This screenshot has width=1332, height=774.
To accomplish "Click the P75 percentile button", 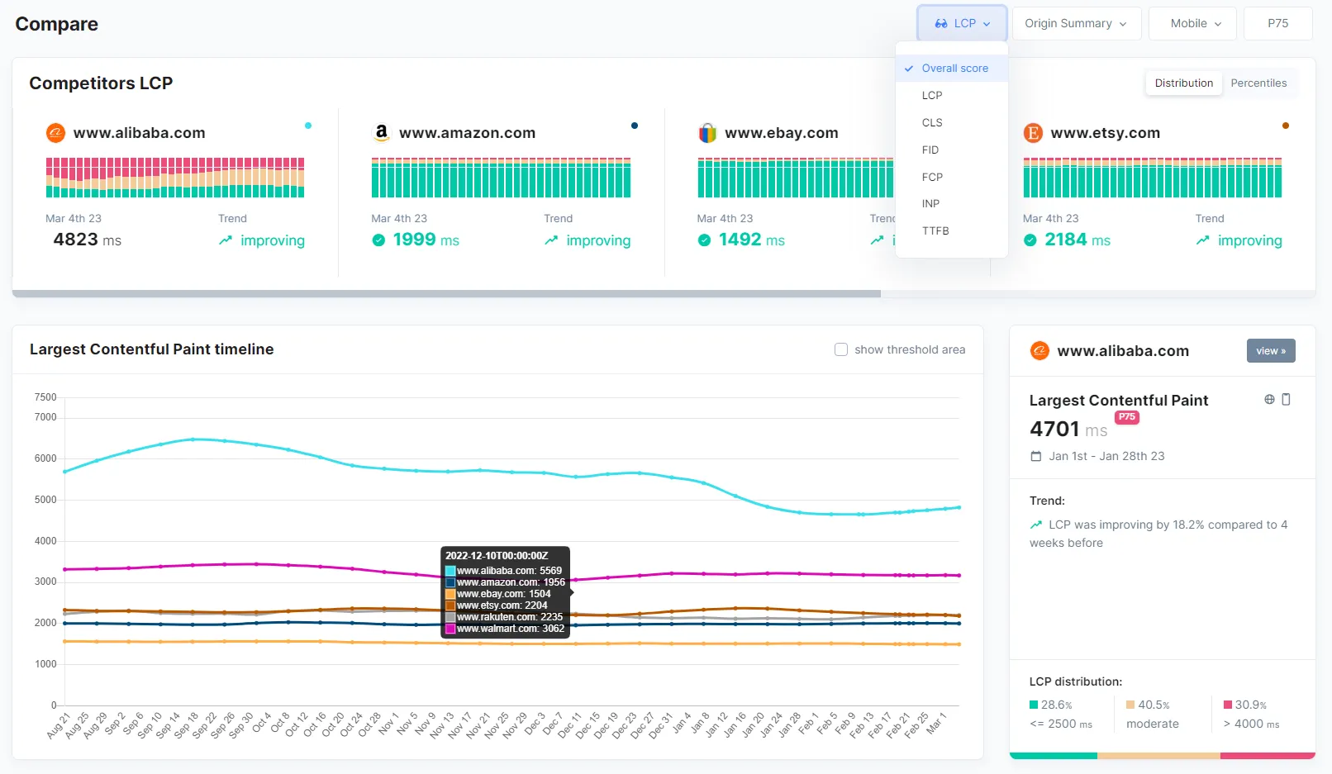I will tap(1277, 24).
